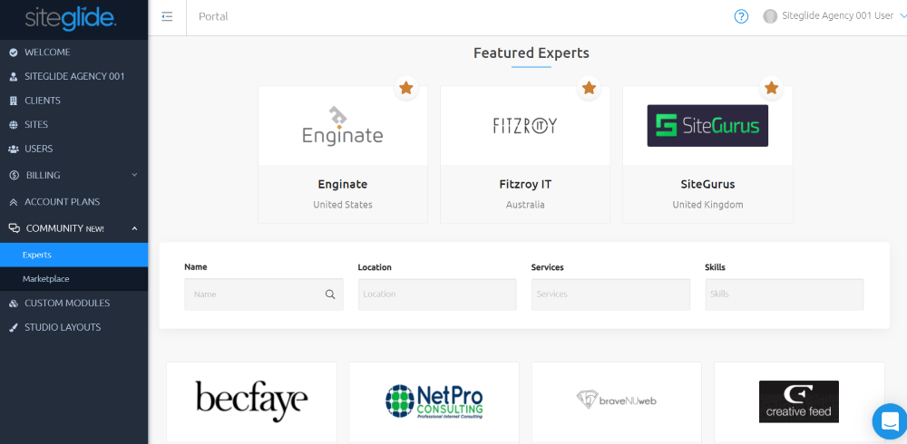Open the live chat bubble widget

tap(890, 420)
